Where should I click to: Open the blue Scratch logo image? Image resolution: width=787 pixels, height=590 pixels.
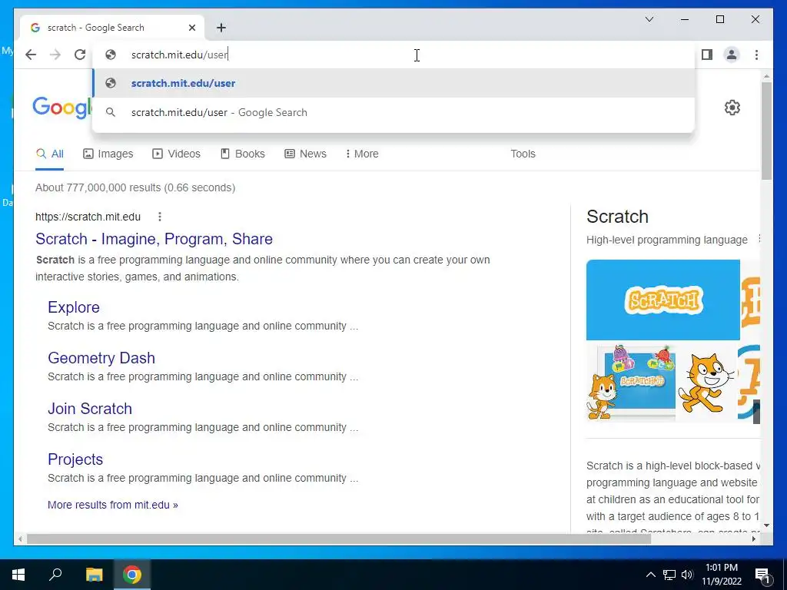pyautogui.click(x=663, y=300)
